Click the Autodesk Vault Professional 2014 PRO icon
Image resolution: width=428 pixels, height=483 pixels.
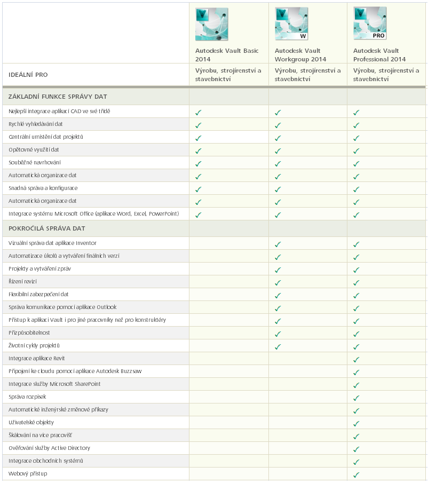(370, 23)
